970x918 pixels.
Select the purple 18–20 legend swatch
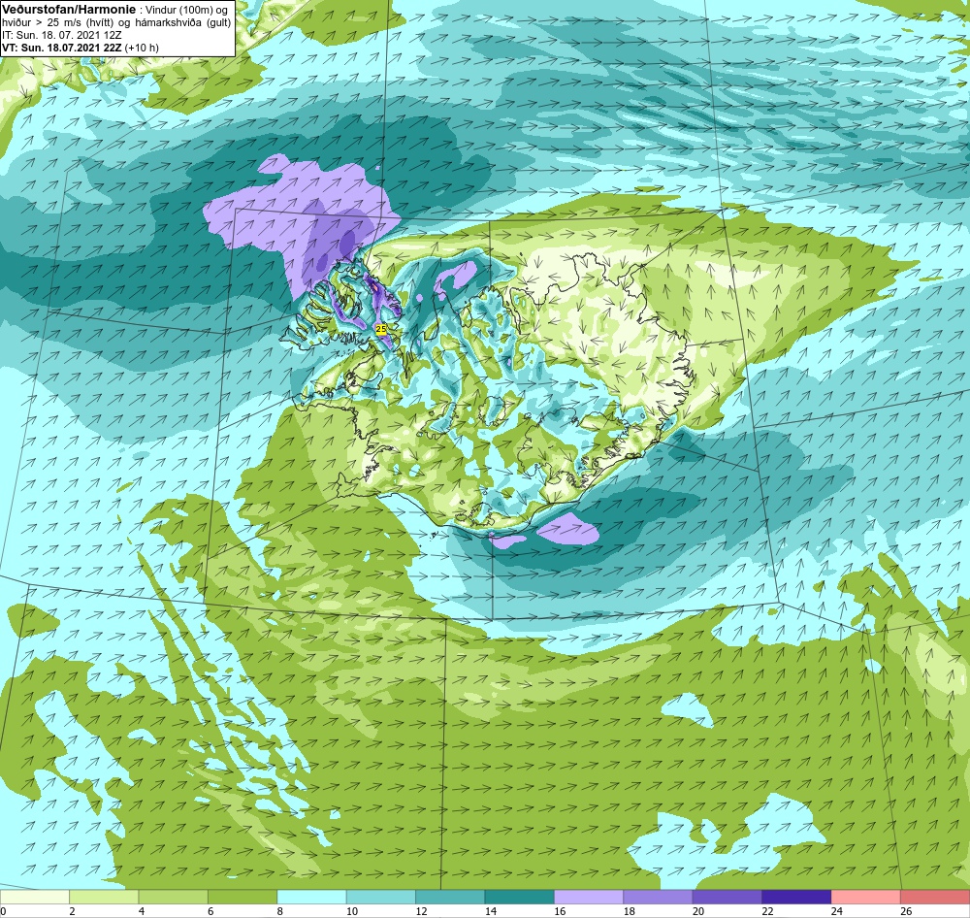[x=659, y=897]
